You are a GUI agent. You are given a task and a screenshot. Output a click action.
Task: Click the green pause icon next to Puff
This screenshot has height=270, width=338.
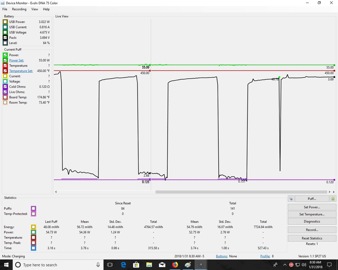click(333, 198)
